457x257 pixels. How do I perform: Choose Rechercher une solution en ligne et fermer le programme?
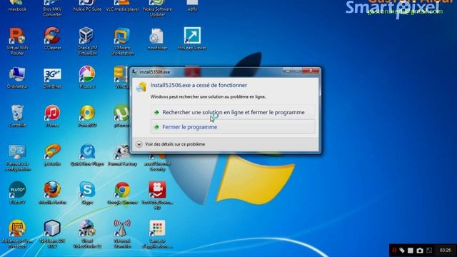[233, 112]
